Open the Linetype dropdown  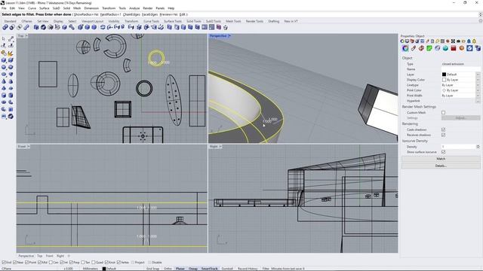point(478,85)
